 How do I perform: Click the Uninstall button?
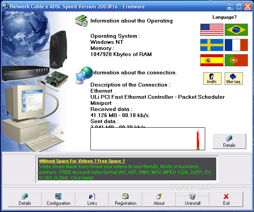click(193, 199)
